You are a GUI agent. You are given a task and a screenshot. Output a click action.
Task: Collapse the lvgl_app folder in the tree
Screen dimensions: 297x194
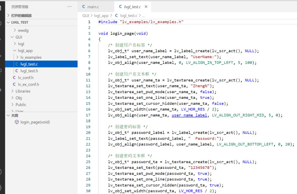(15, 51)
